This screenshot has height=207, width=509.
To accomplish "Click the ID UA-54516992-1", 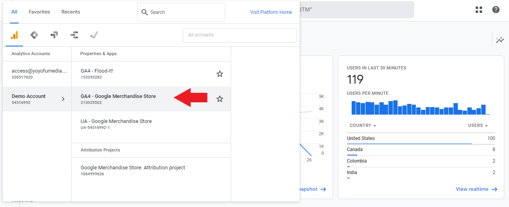I will (x=95, y=127).
